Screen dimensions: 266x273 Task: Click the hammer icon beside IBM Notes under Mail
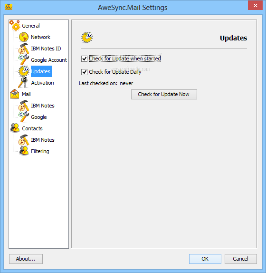pos(24,106)
